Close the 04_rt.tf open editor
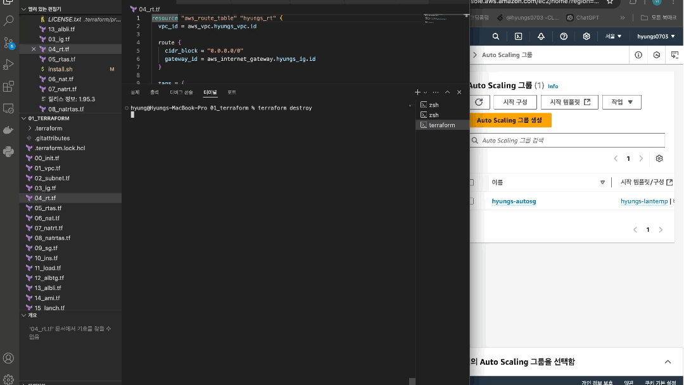684x385 pixels. click(34, 49)
